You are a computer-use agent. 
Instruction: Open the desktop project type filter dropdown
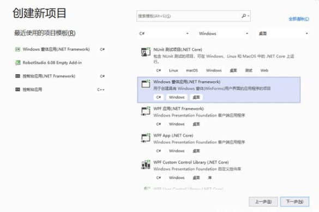[x=283, y=34]
